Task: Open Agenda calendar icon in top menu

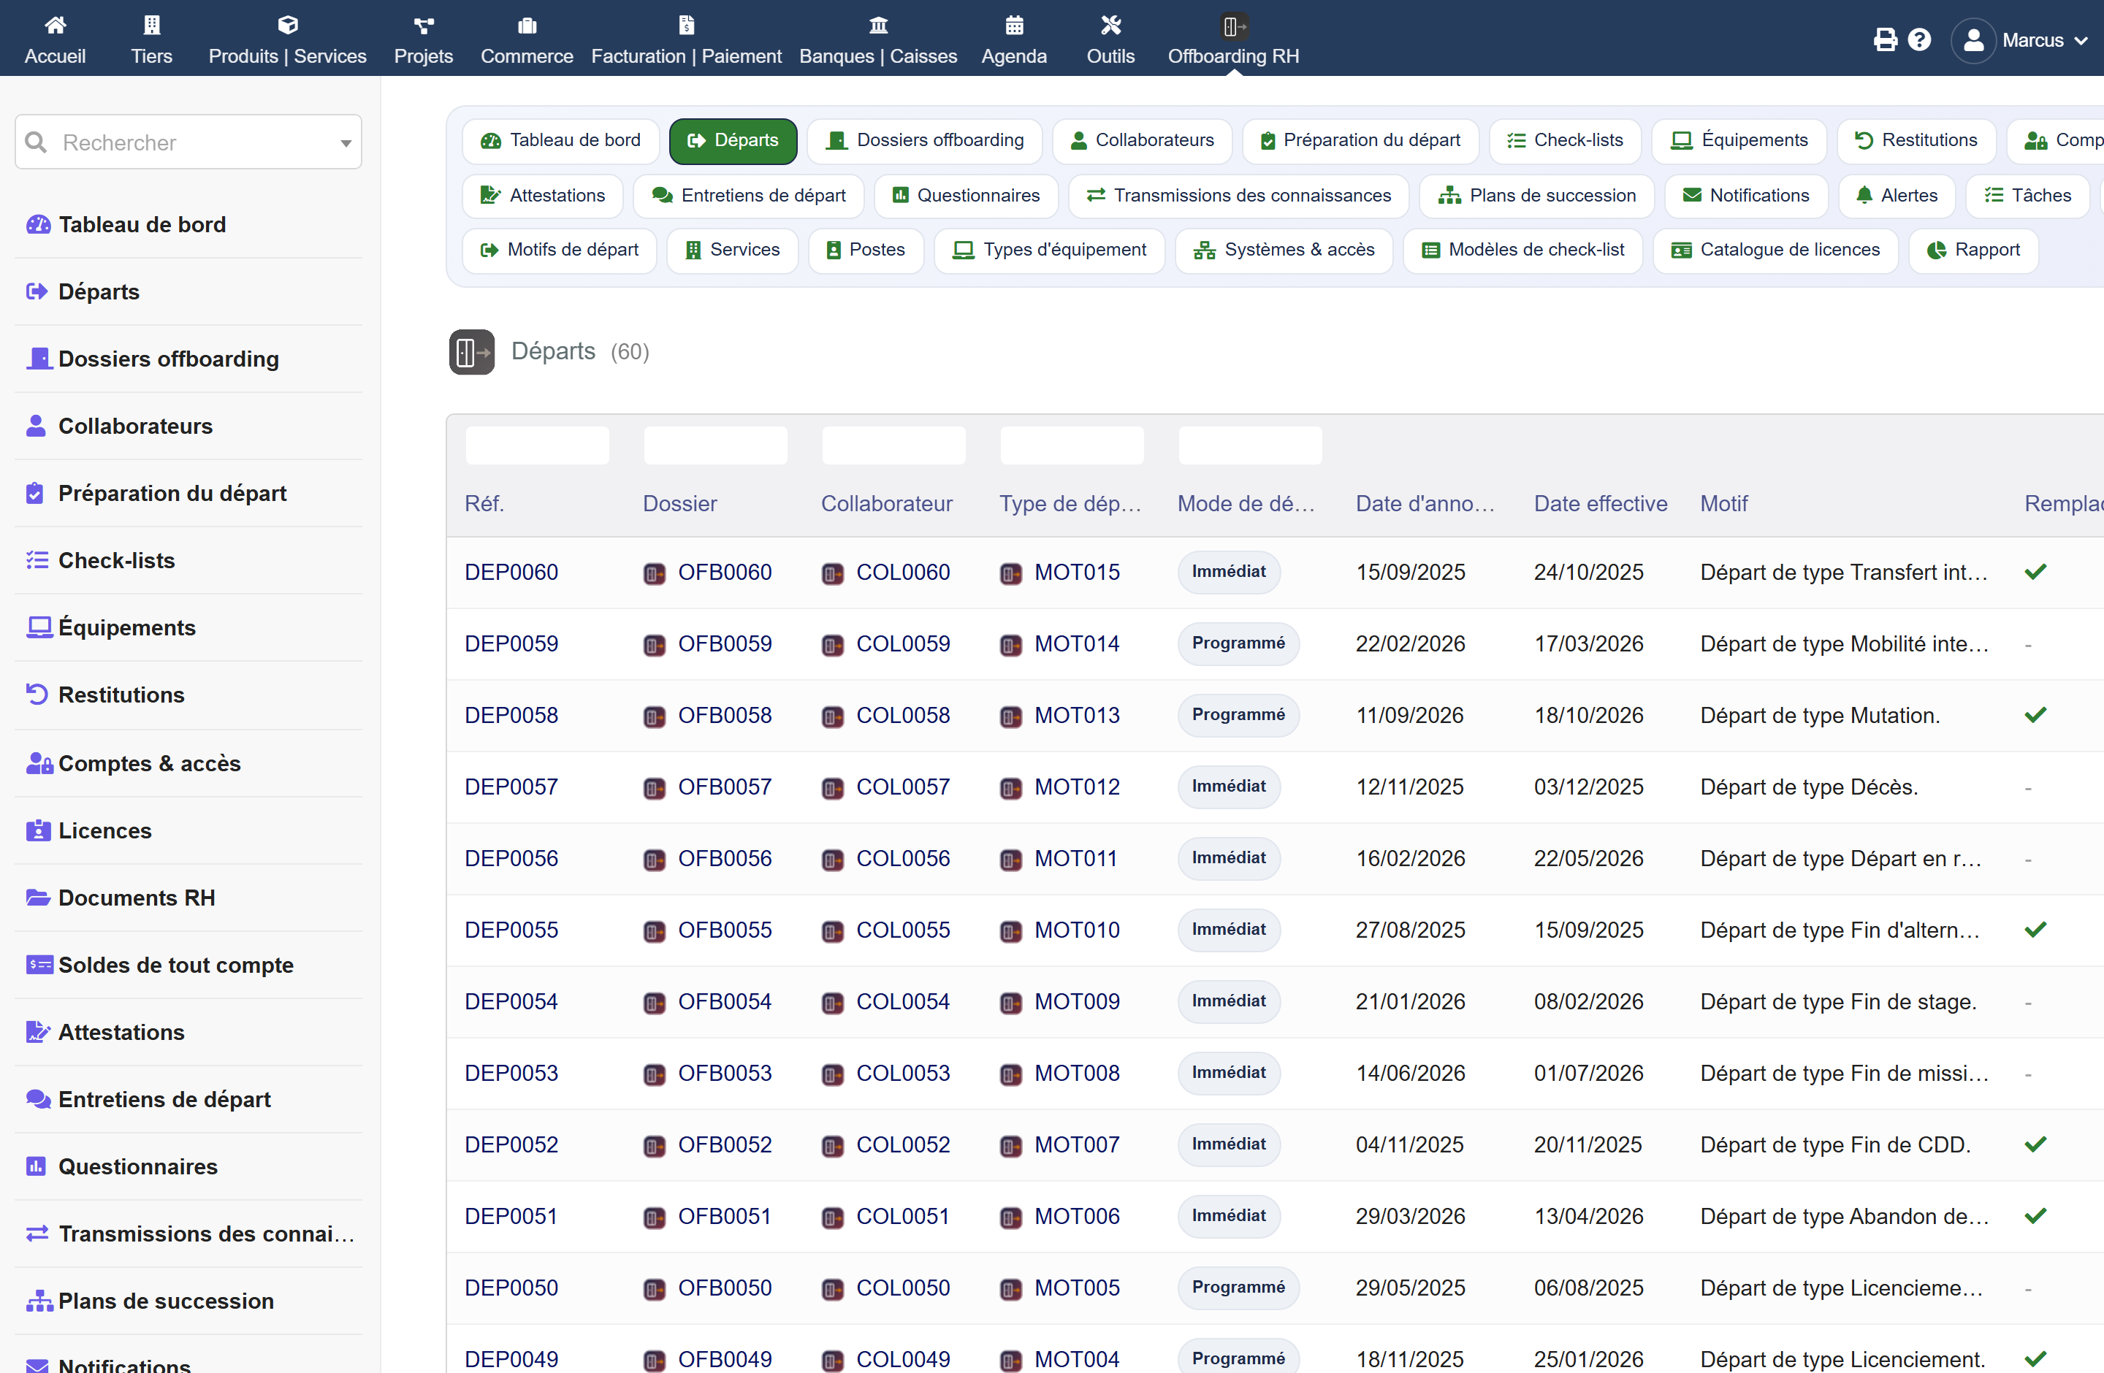Action: point(1014,25)
